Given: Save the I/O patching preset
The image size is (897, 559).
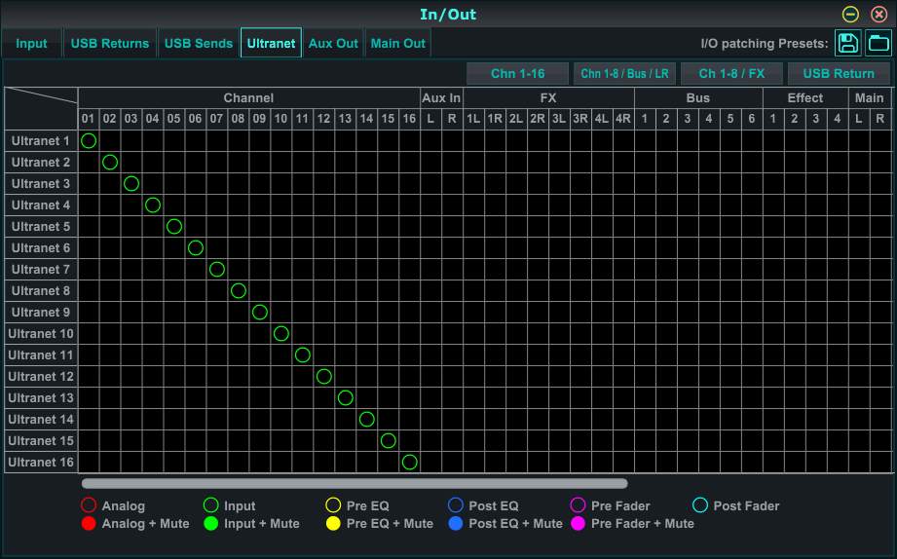Looking at the screenshot, I should point(847,44).
